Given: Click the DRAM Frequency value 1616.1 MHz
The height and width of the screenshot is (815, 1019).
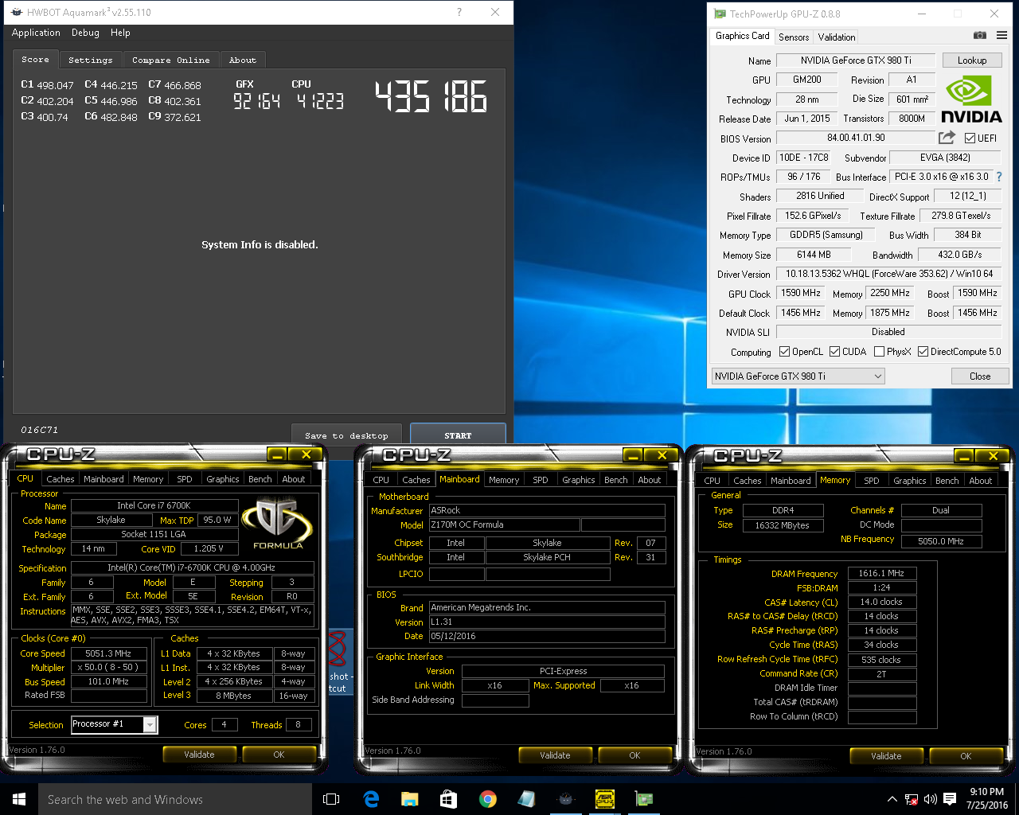Looking at the screenshot, I should (x=881, y=573).
